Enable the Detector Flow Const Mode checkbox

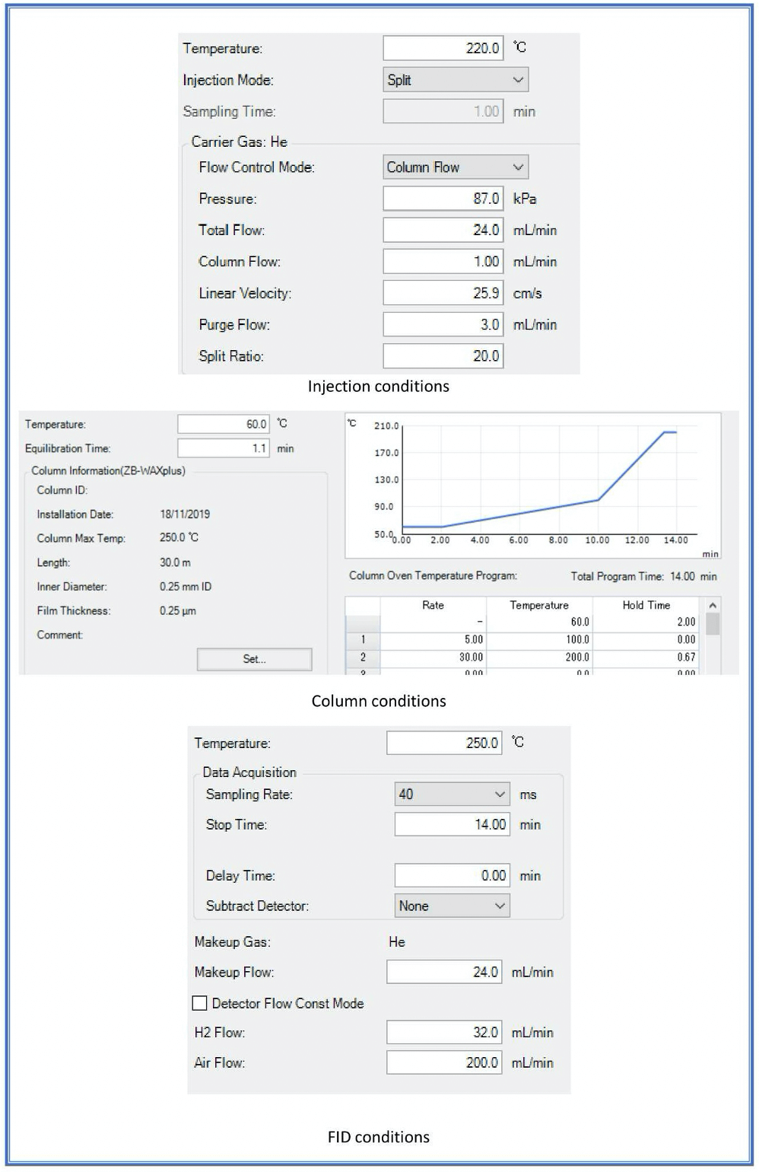[x=200, y=1003]
